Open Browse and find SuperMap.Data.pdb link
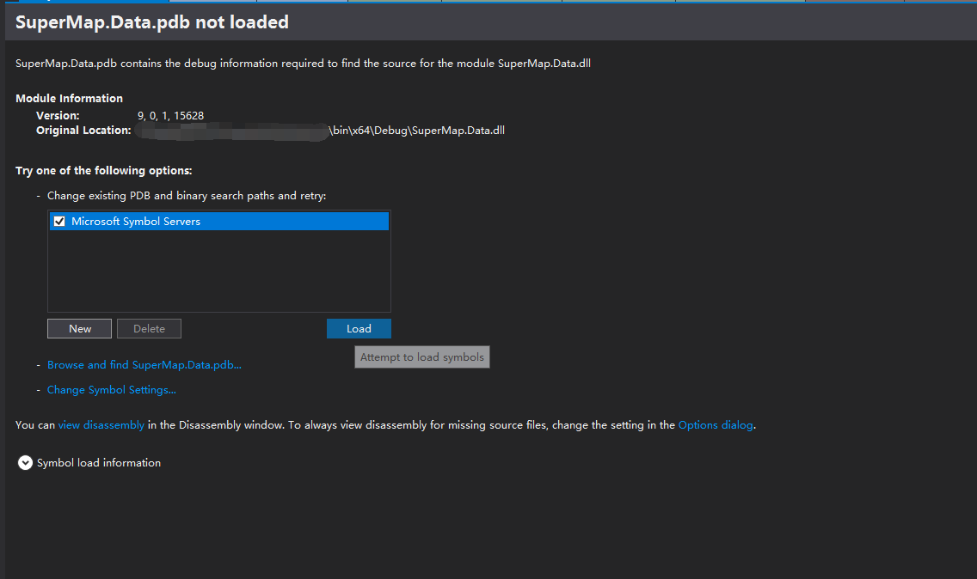 point(144,365)
